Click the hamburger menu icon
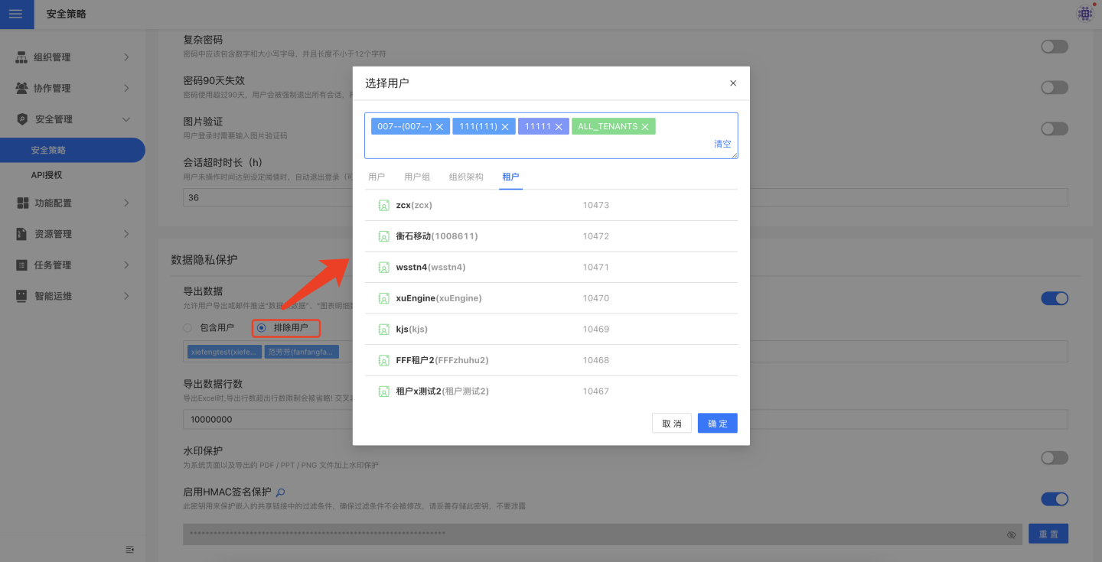Image resolution: width=1102 pixels, height=562 pixels. 16,14
